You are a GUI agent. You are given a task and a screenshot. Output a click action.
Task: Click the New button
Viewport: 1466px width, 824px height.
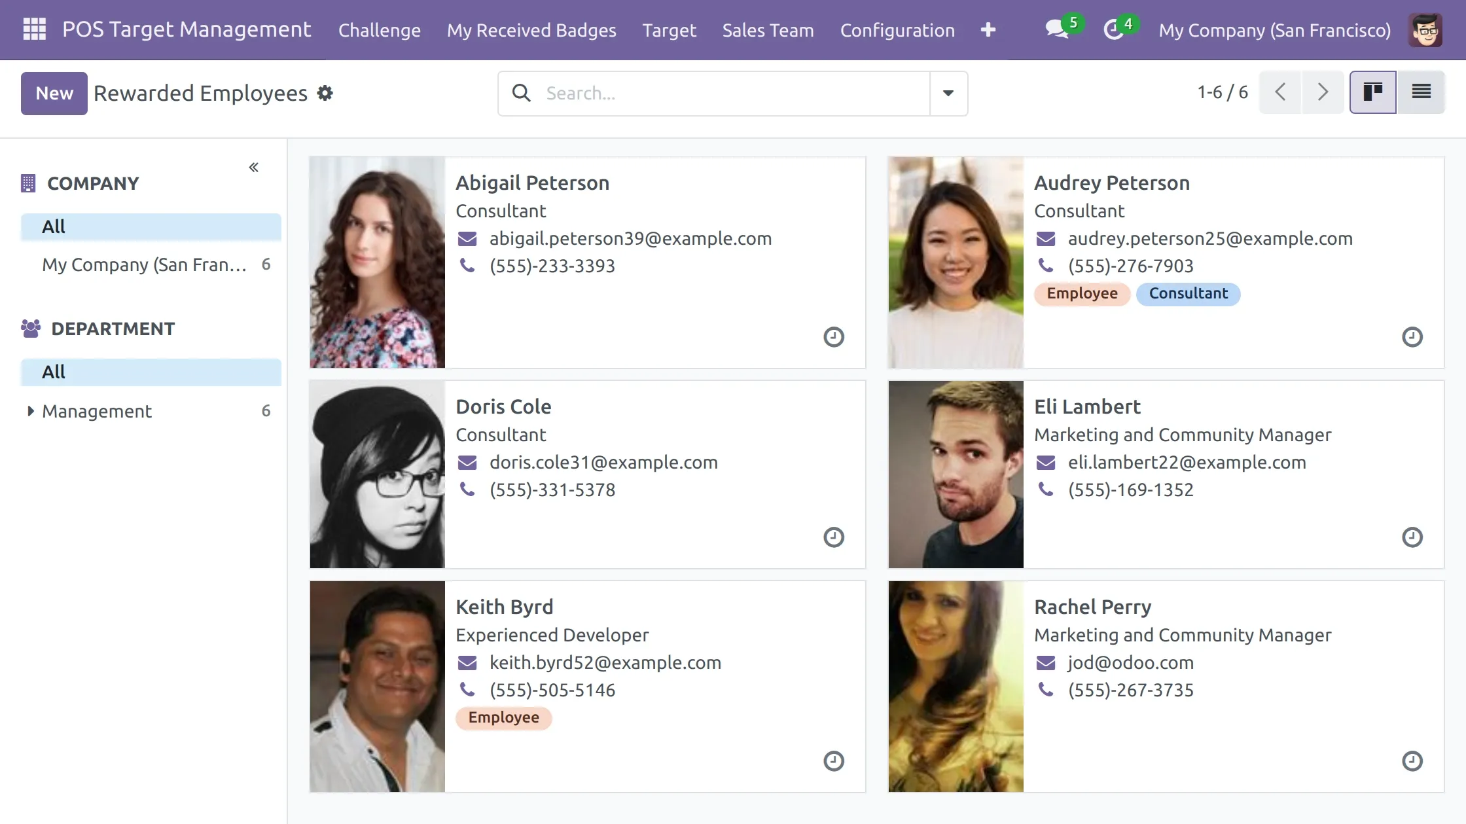point(54,94)
